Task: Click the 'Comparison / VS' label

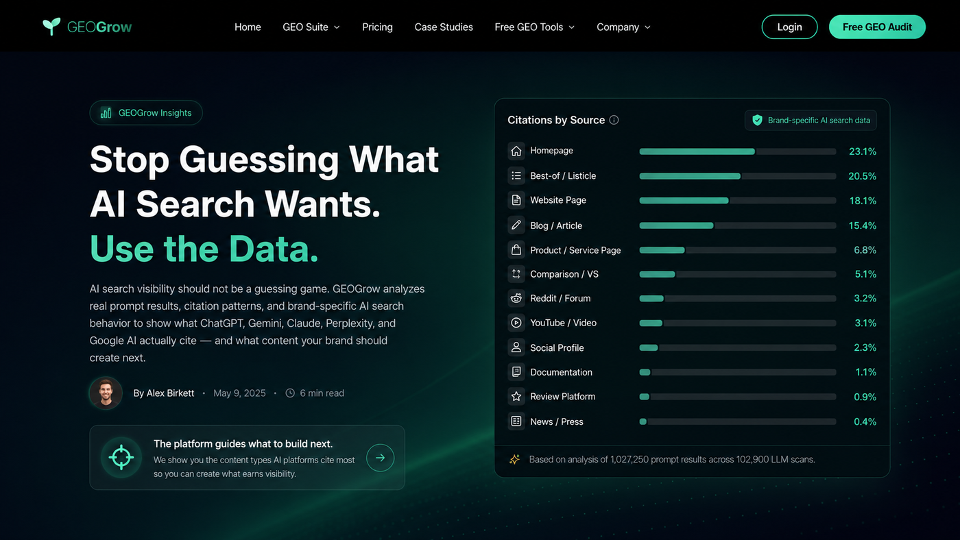Action: (x=564, y=274)
